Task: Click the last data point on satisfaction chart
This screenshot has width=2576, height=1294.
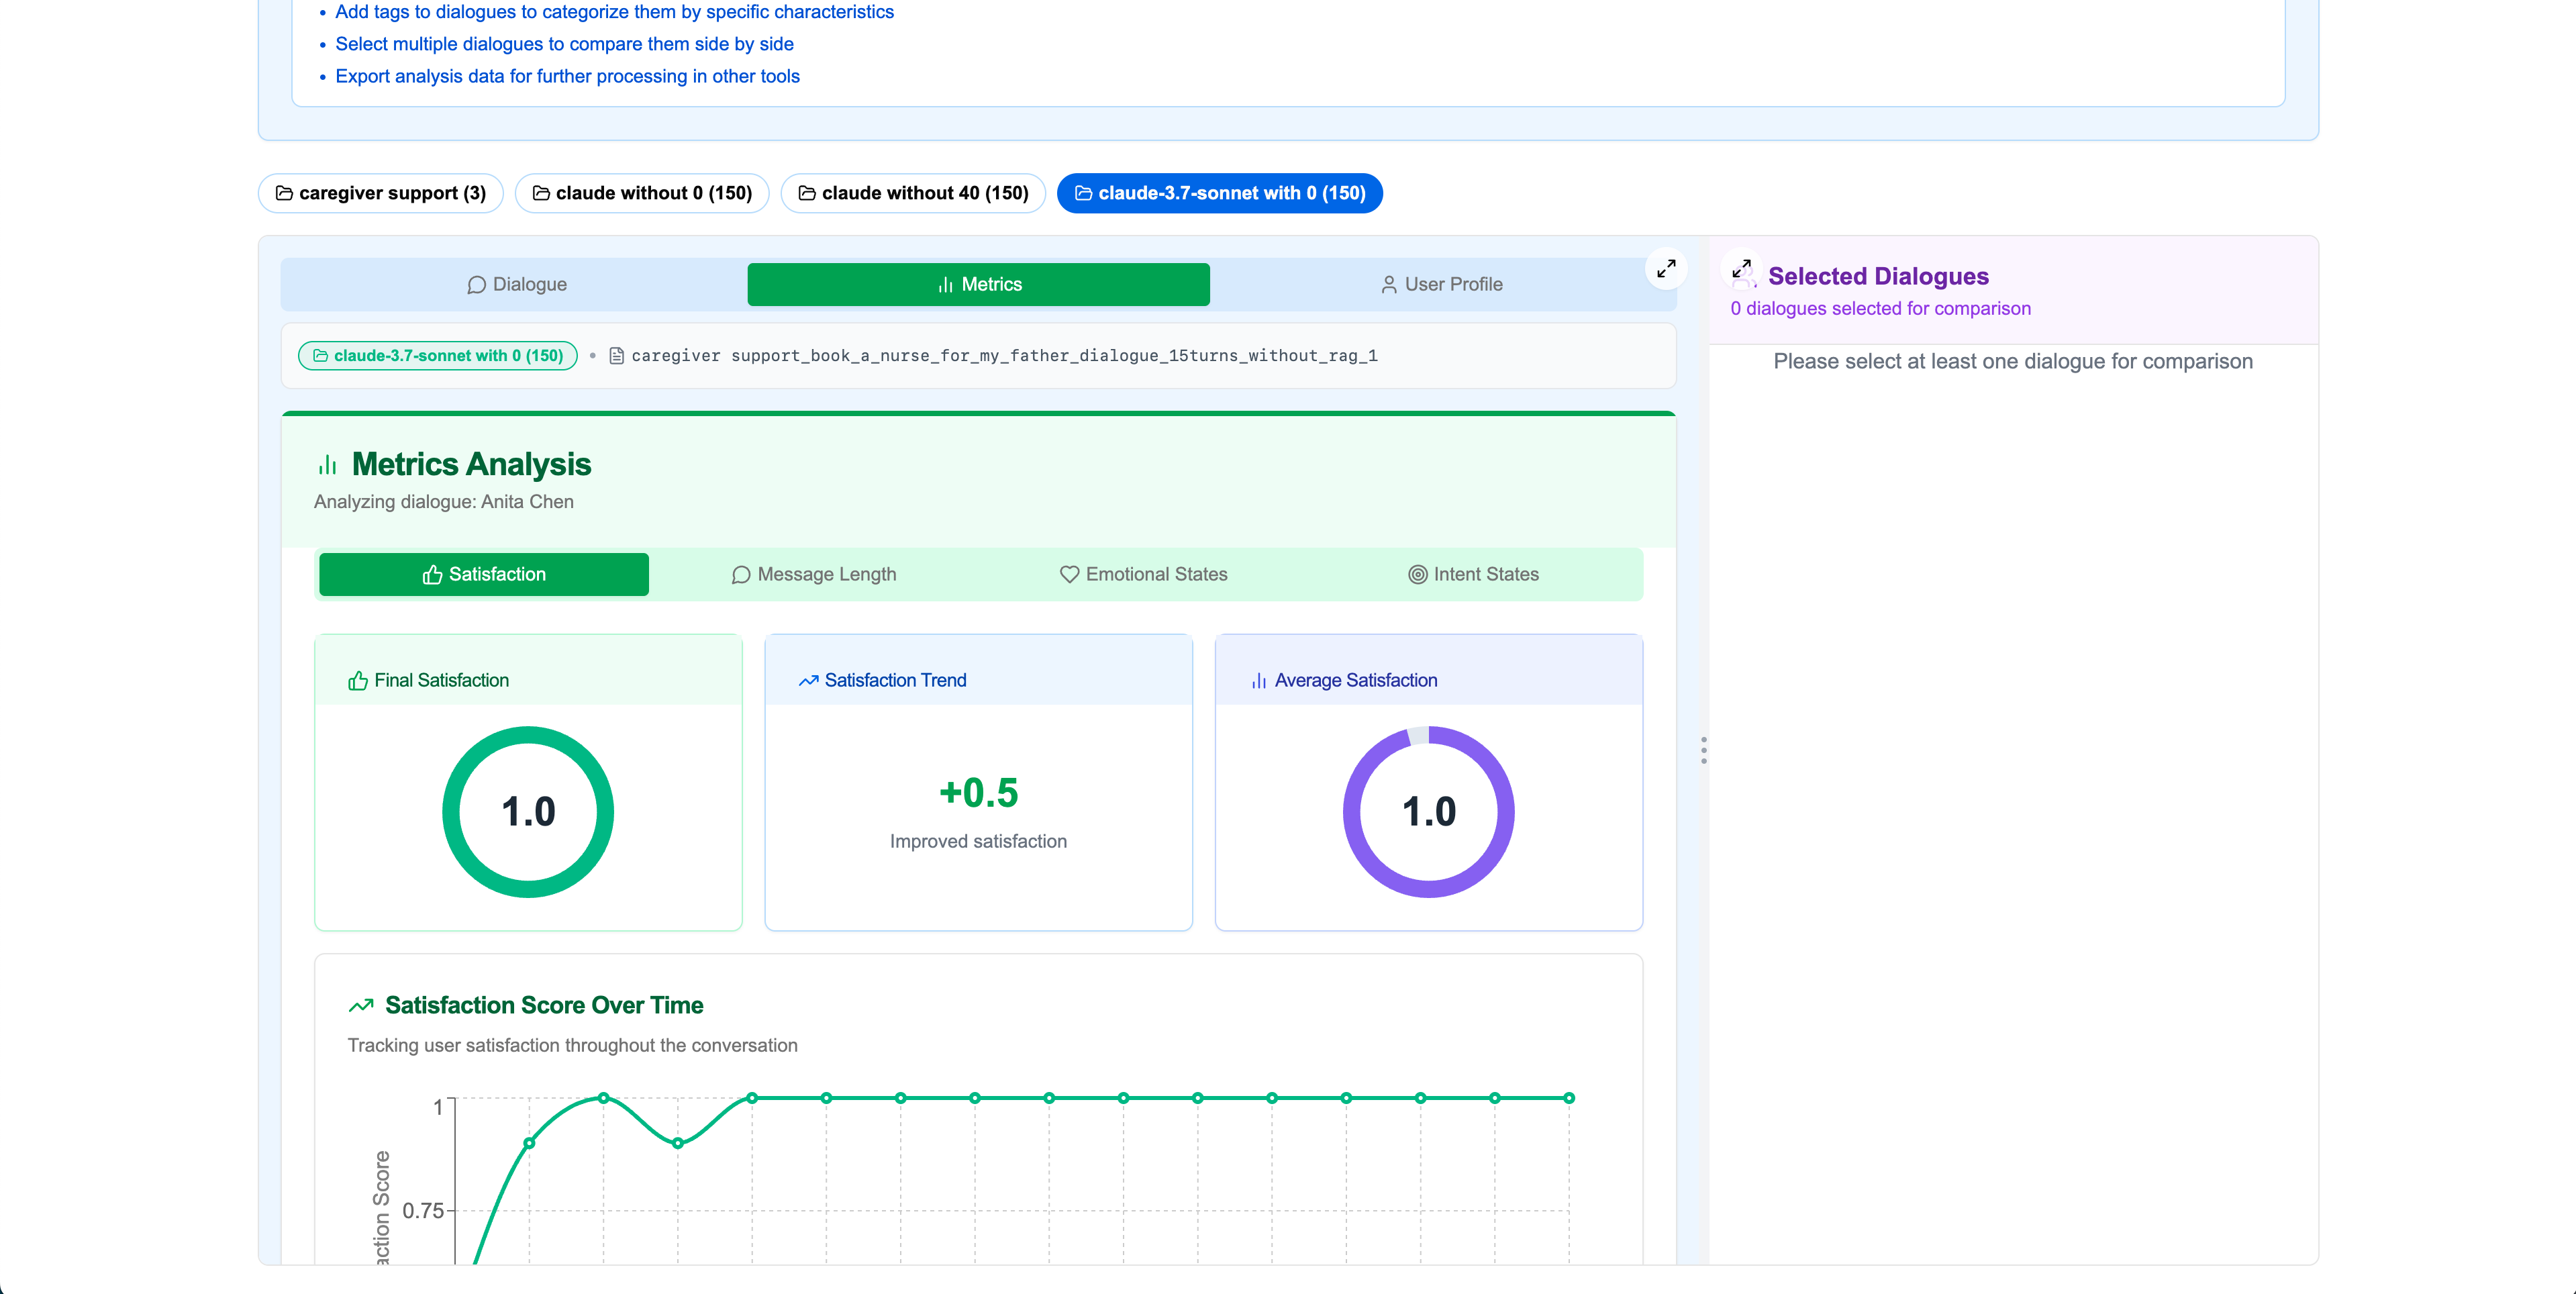Action: coord(1569,1098)
